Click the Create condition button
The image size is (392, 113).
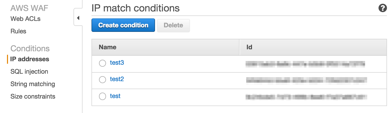[123, 25]
